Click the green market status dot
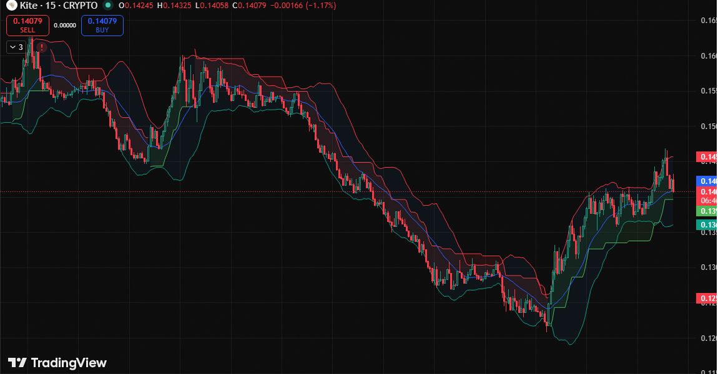 point(107,6)
